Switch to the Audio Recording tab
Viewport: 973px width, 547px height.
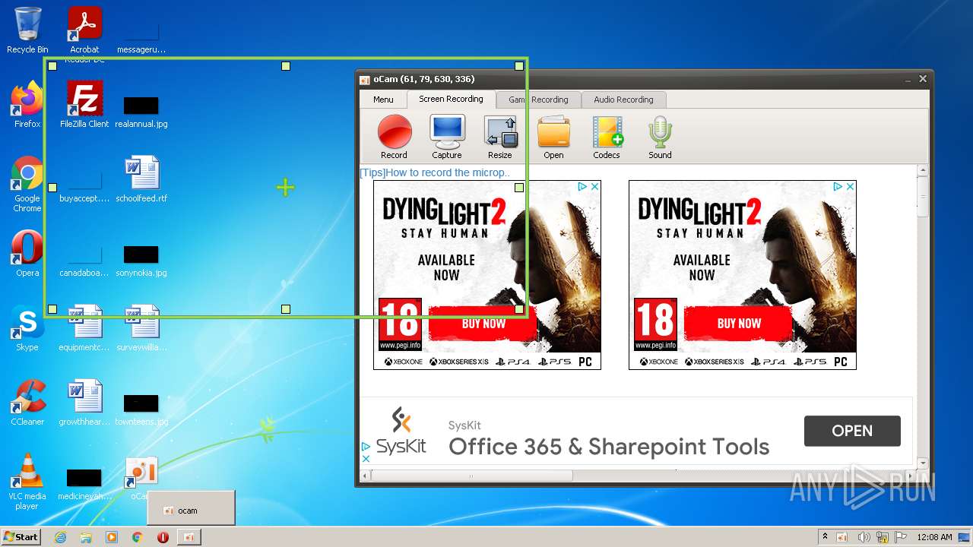[623, 100]
